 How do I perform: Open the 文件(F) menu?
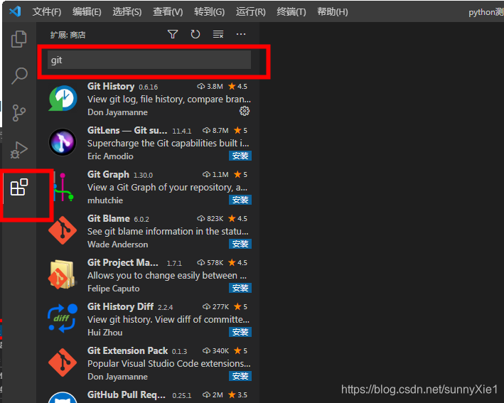pyautogui.click(x=47, y=12)
